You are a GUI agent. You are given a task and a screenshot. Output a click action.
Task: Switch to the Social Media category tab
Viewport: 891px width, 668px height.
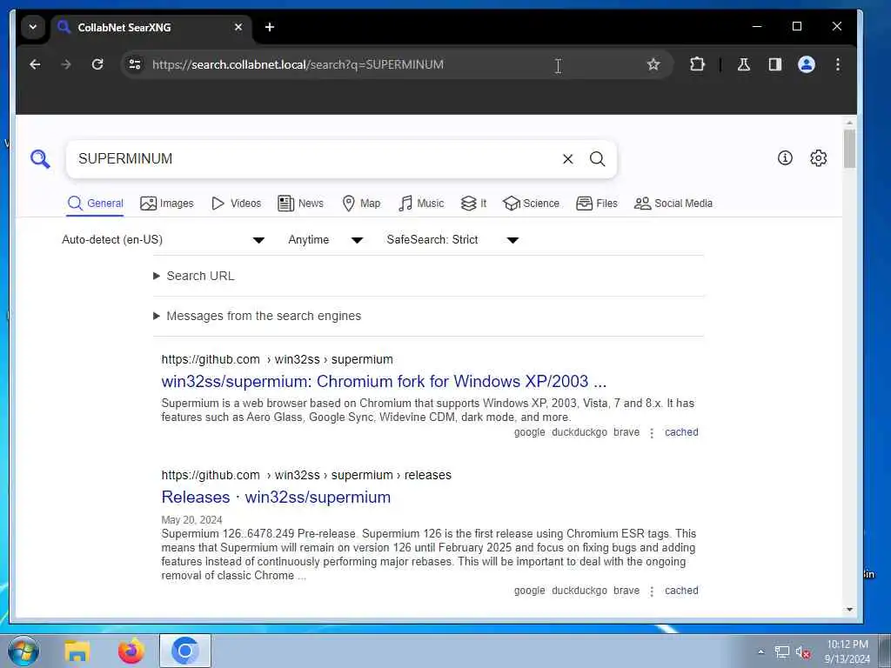pyautogui.click(x=673, y=204)
